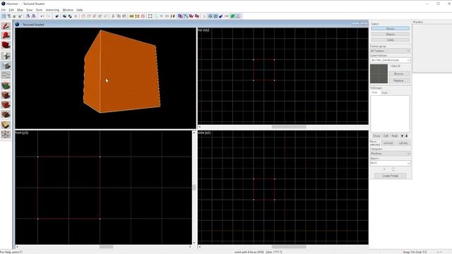
Task: Select the Magnify tool in the left toolbar
Action: [x=6, y=36]
